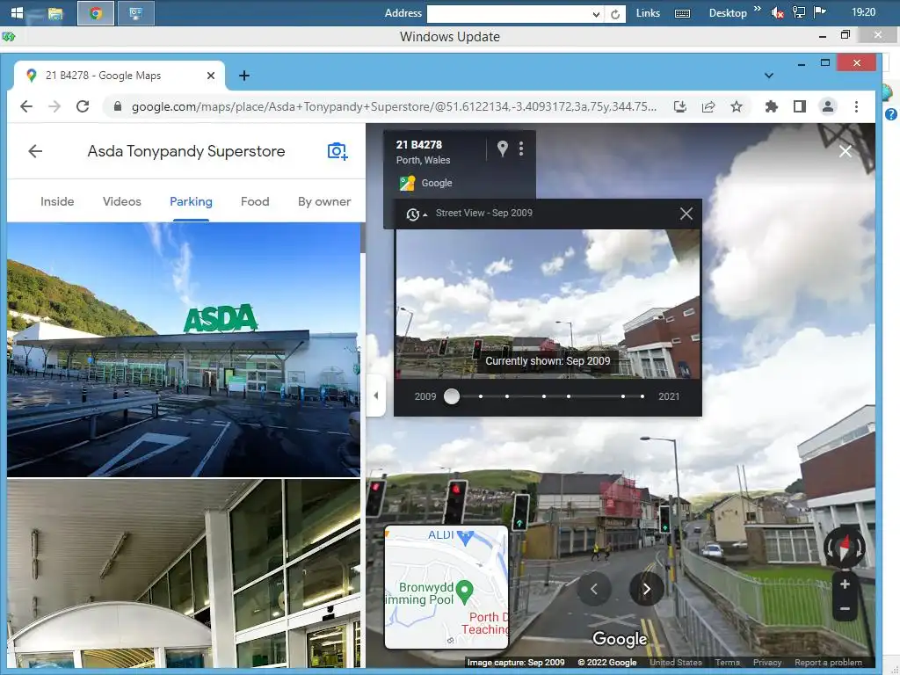Click the Chrome URL address bar
The height and width of the screenshot is (675, 900).
pyautogui.click(x=393, y=106)
